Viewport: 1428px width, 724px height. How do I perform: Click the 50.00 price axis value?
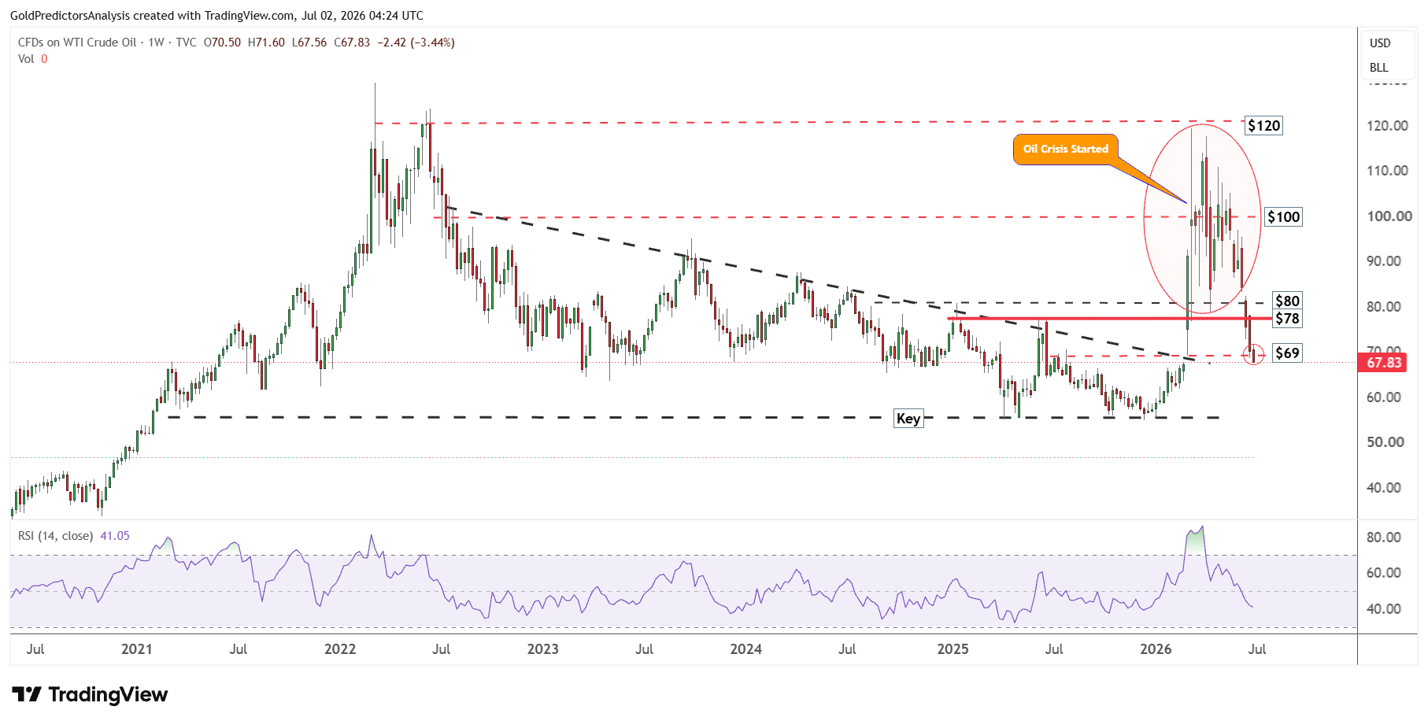click(x=1385, y=442)
